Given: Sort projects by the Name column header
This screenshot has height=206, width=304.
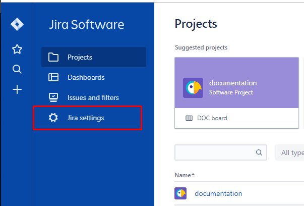Looking at the screenshot, I should tap(184, 175).
